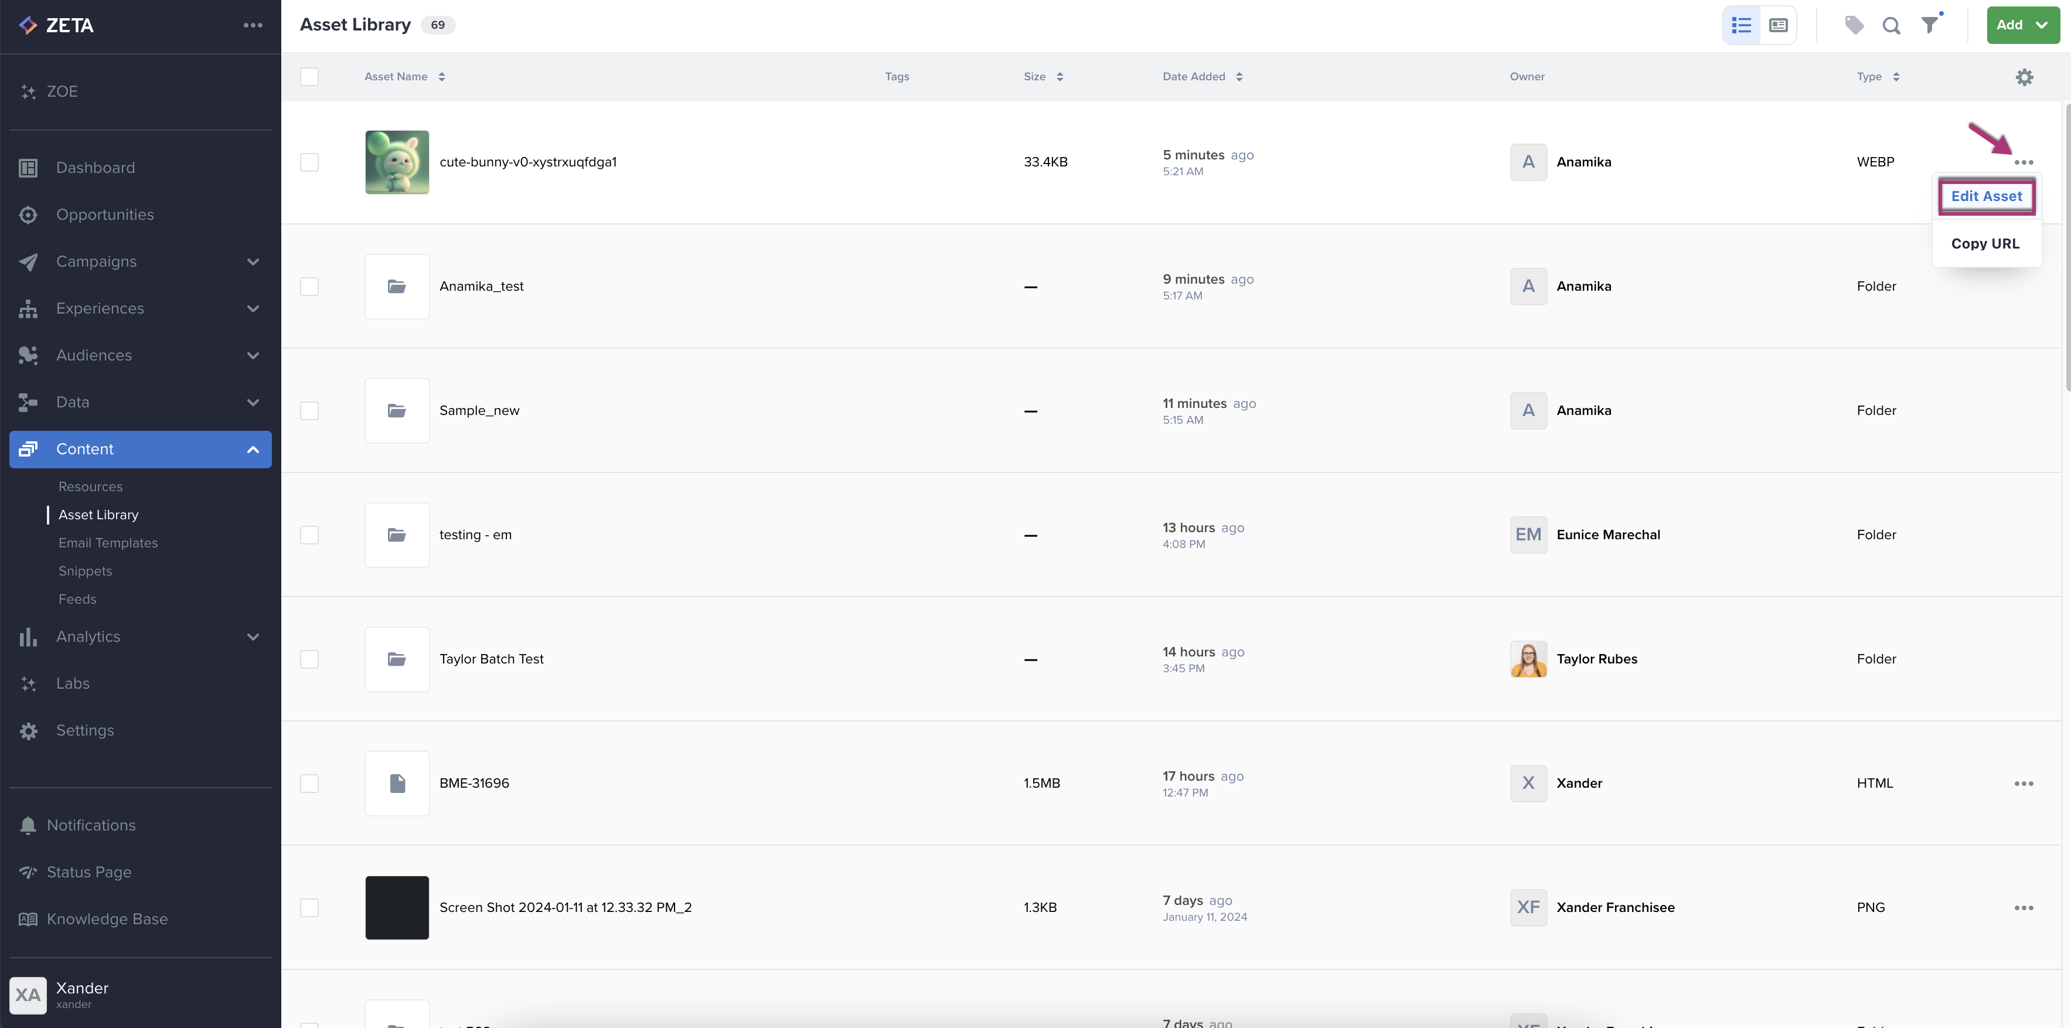Open the testing - em folder icon
The height and width of the screenshot is (1028, 2071).
pos(397,535)
